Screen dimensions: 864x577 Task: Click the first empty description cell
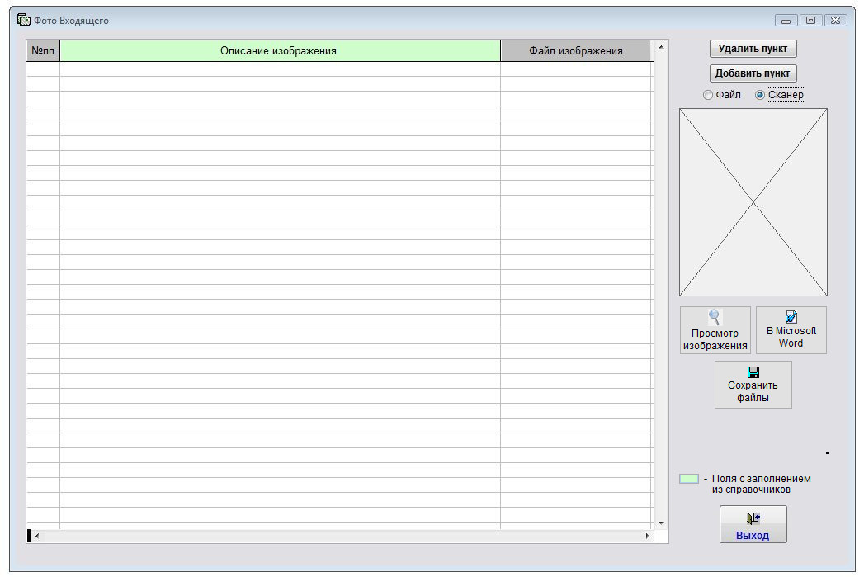click(280, 69)
